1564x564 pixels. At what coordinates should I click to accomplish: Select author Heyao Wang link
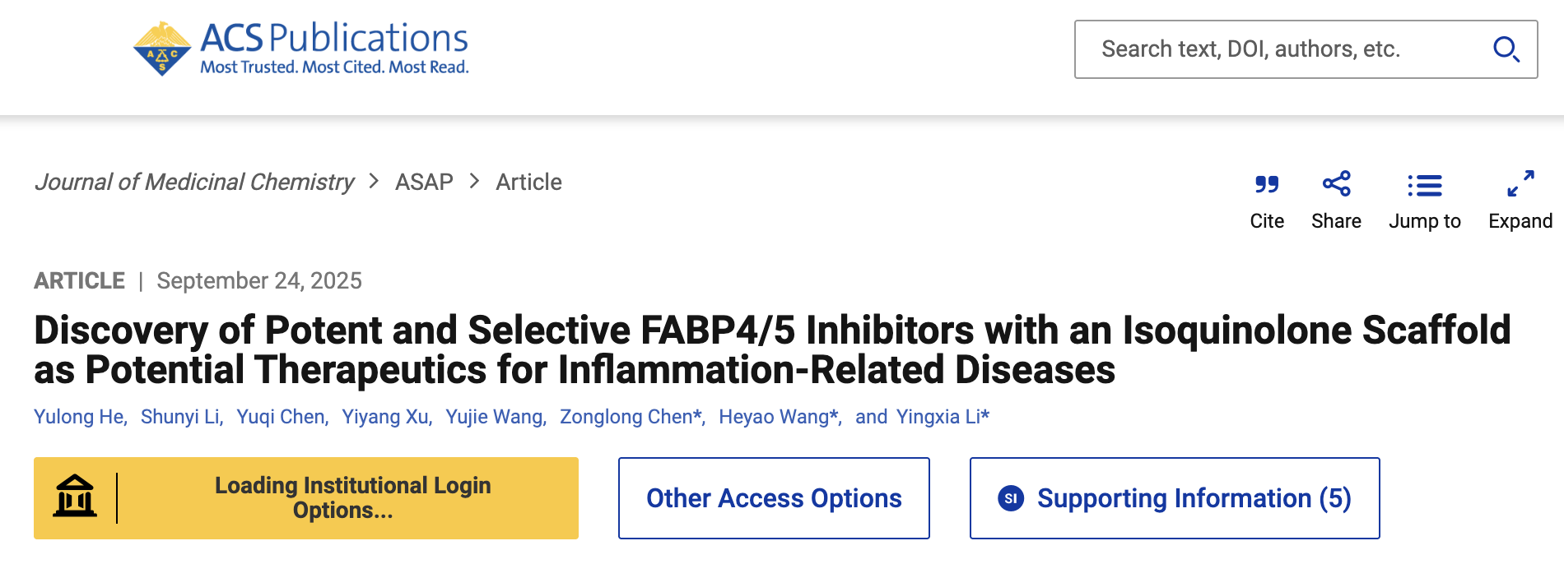pyautogui.click(x=775, y=417)
